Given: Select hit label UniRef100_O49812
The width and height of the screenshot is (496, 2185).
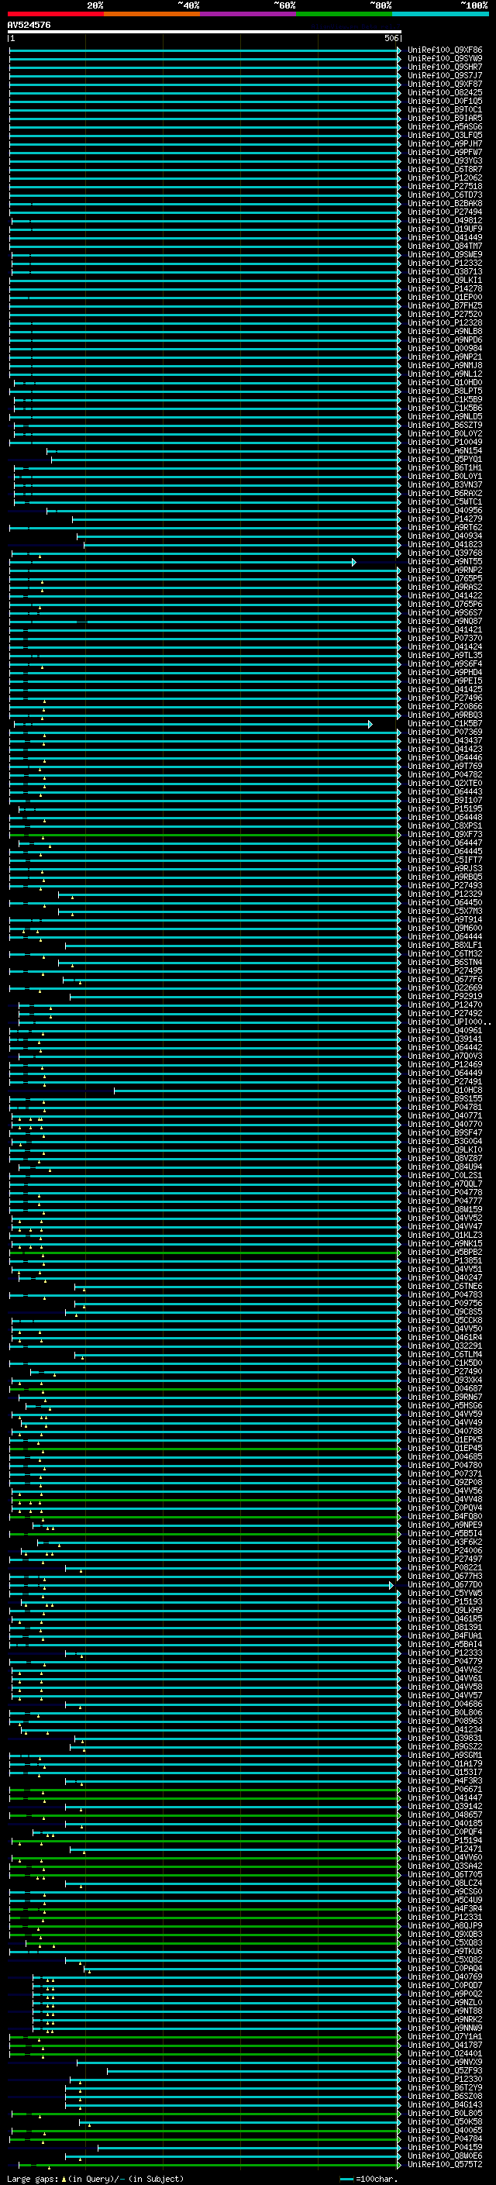Looking at the screenshot, I should click(x=445, y=221).
